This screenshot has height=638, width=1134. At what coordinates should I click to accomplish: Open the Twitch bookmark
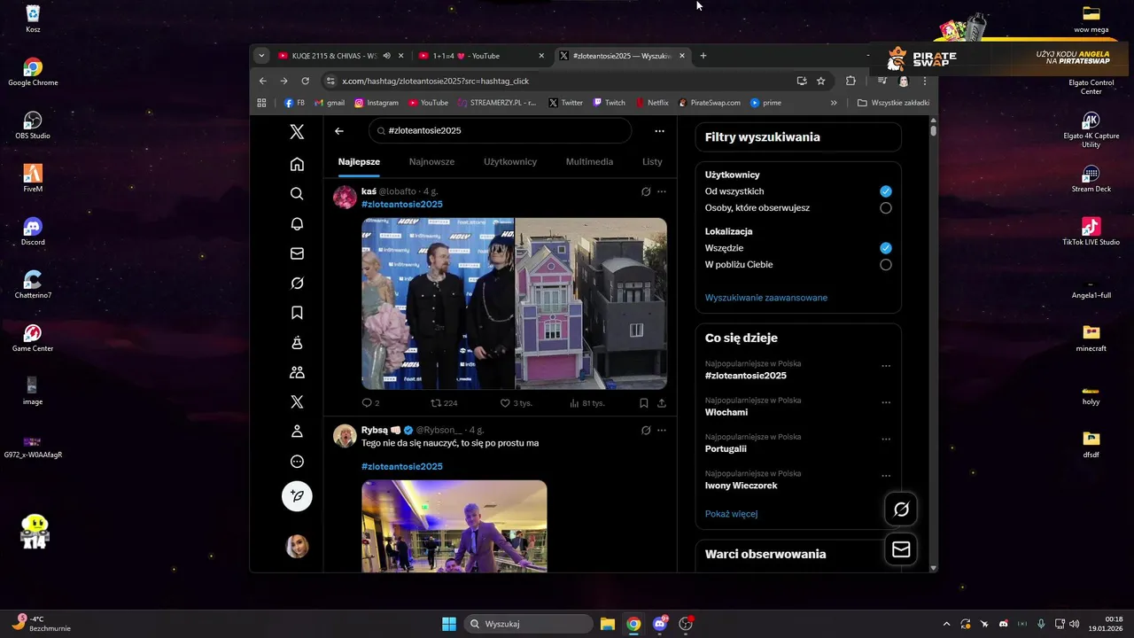pos(609,103)
